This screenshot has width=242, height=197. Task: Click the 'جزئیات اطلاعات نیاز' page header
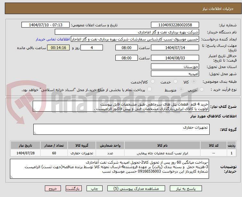click(x=218, y=9)
